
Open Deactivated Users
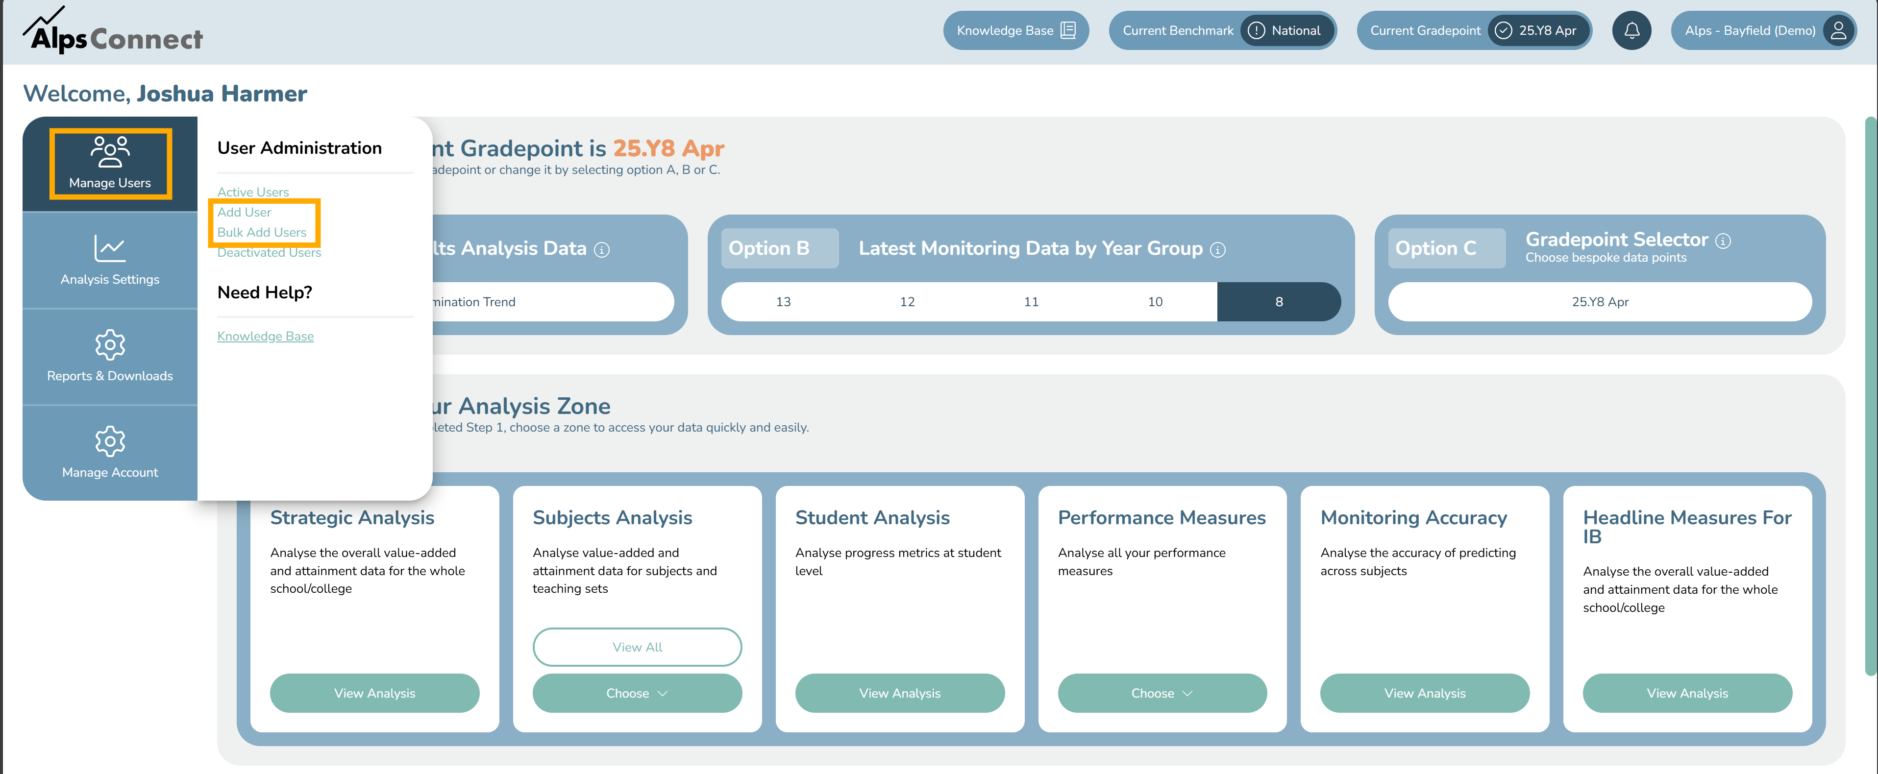click(x=269, y=252)
